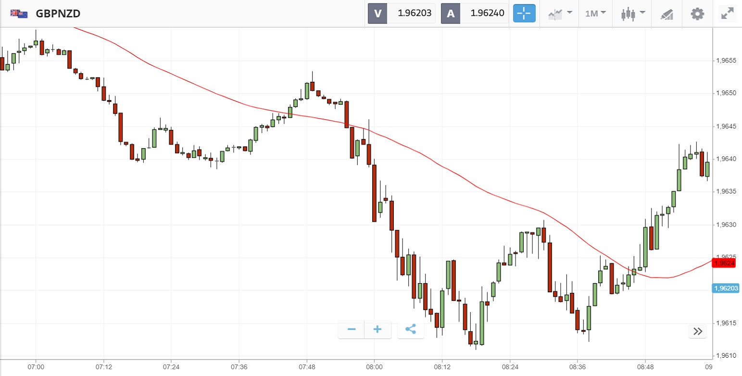Open the drawing tools pencil icon
The image size is (742, 376).
click(x=667, y=13)
